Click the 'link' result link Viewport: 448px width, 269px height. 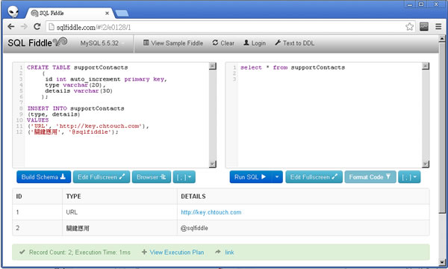point(229,252)
